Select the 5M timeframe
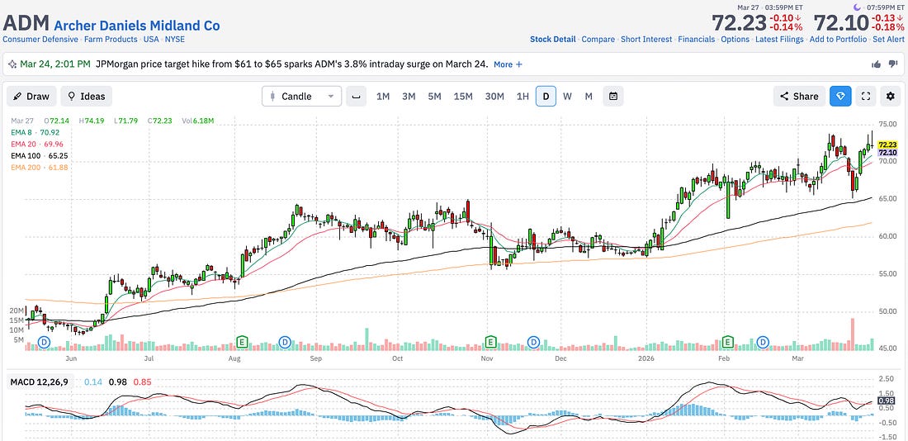This screenshot has width=908, height=441. (x=435, y=96)
